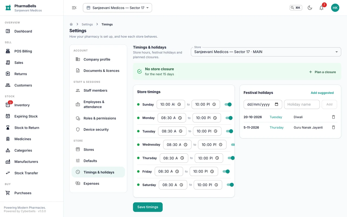
Task: Expand the Store dropdown in Timings & holidays
Action: [266, 52]
